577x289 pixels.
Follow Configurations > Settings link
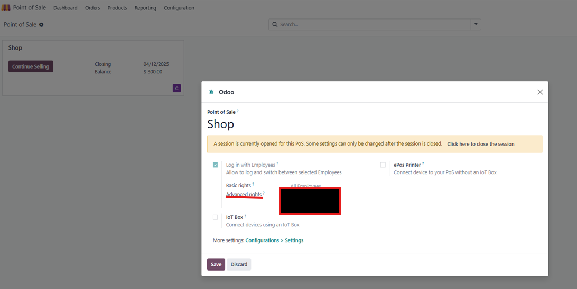(x=275, y=240)
